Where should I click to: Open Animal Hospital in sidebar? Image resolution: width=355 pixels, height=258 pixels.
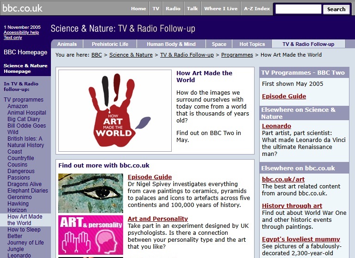[x=27, y=113]
